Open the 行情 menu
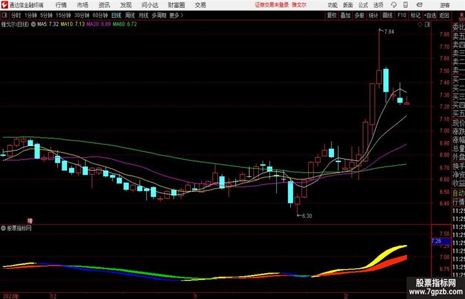Viewport: 465px width, 299px height. pyautogui.click(x=61, y=5)
